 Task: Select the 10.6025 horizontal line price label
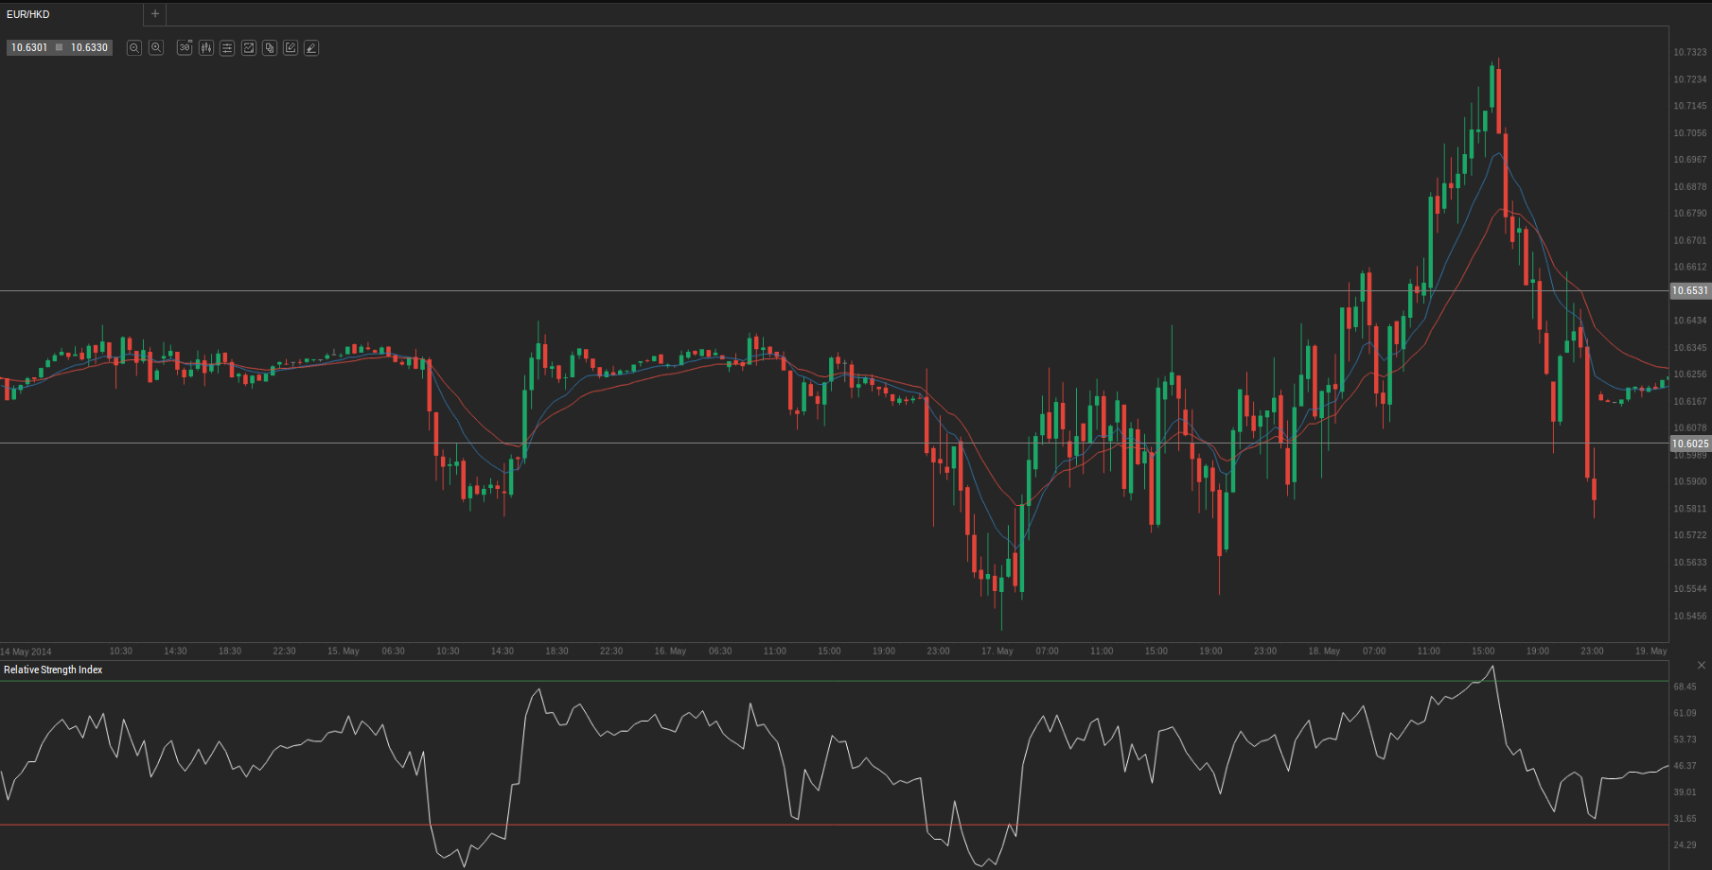[x=1689, y=444]
